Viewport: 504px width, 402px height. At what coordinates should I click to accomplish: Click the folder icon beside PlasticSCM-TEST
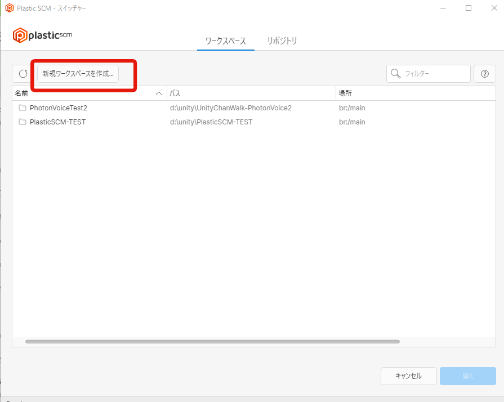[21, 122]
